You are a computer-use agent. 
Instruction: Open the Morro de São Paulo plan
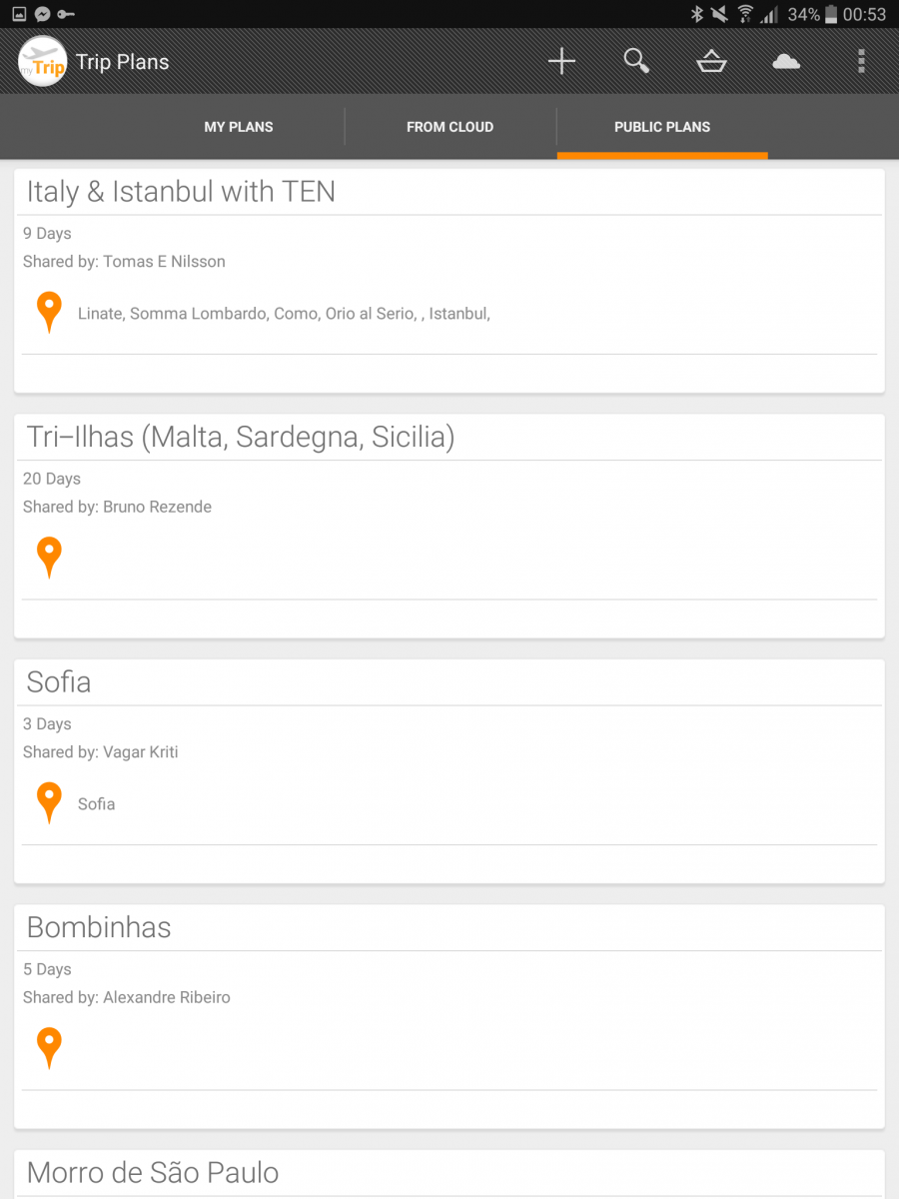click(153, 1173)
